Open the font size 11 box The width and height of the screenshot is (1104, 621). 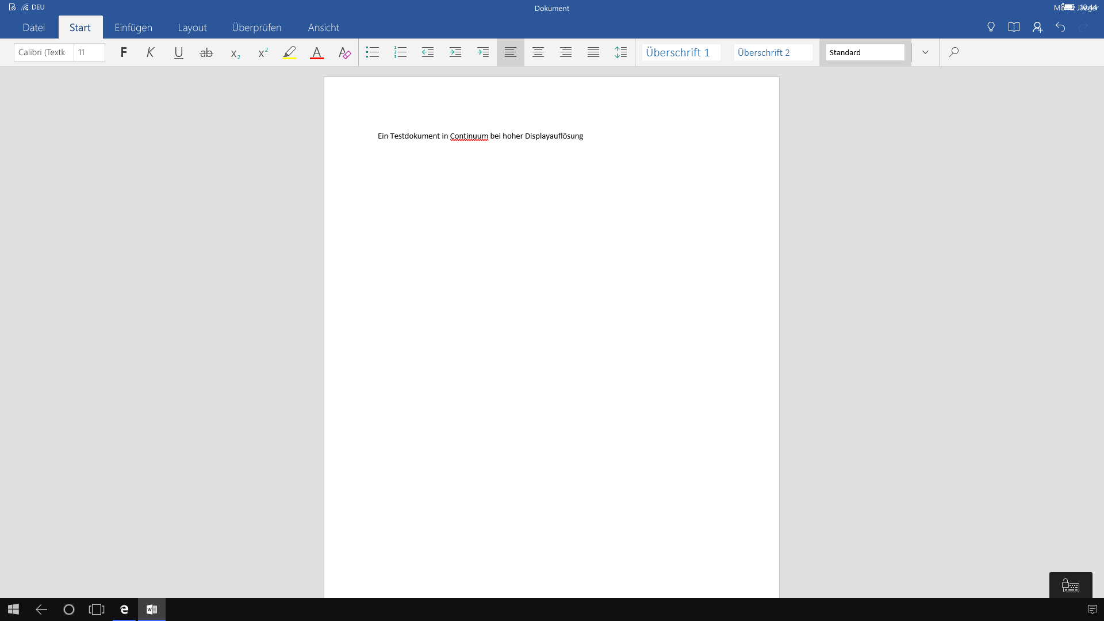pyautogui.click(x=89, y=52)
